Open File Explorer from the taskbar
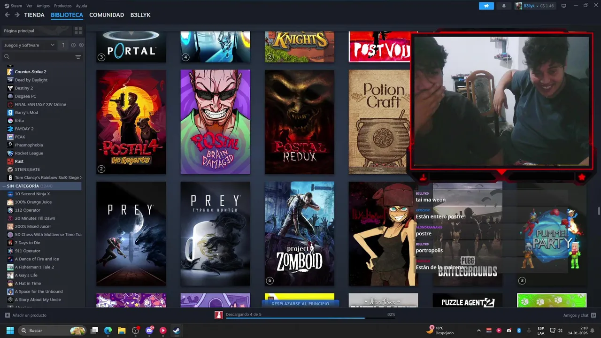 click(122, 330)
